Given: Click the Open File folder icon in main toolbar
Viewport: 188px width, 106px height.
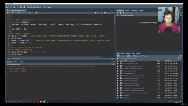Looking at the screenshot, I should pos(14,7).
